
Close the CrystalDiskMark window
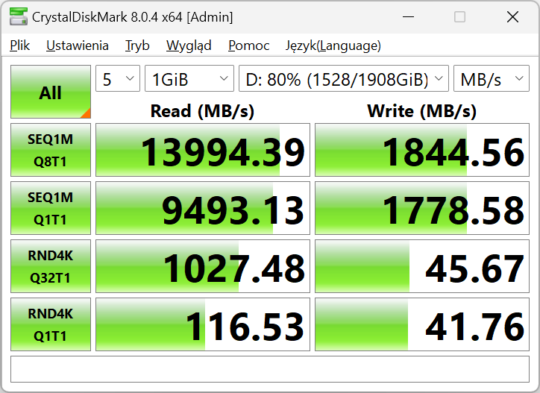click(513, 16)
